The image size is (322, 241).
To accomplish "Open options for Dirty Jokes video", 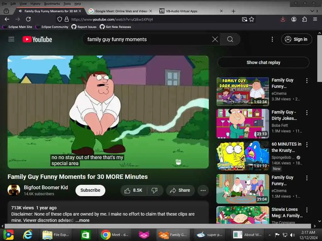I will pos(307,113).
